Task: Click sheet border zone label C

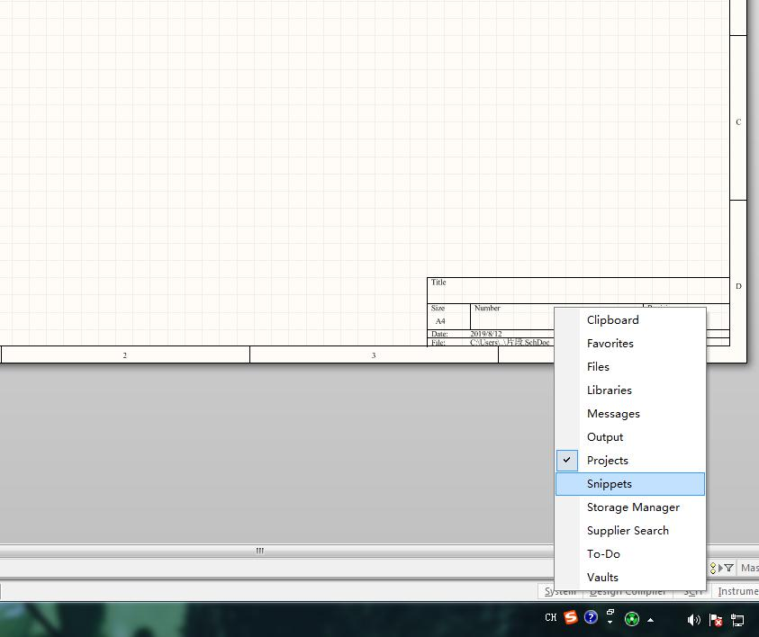Action: [738, 121]
